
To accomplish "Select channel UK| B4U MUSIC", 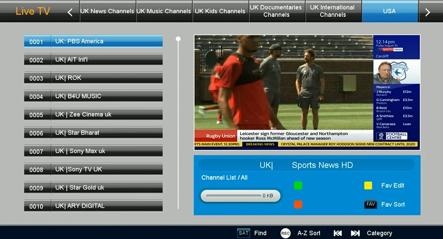I will [93, 96].
